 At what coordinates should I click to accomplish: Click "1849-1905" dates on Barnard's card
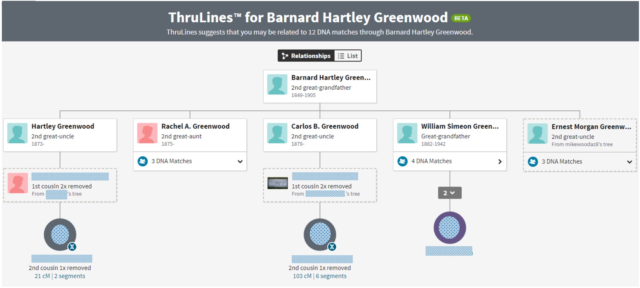[x=303, y=95]
